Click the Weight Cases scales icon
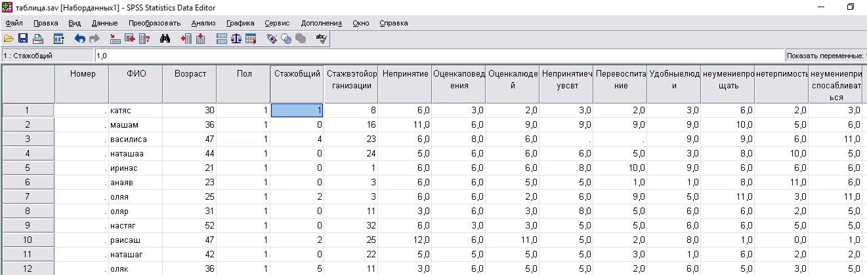The height and width of the screenshot is (275, 867). pos(236,39)
